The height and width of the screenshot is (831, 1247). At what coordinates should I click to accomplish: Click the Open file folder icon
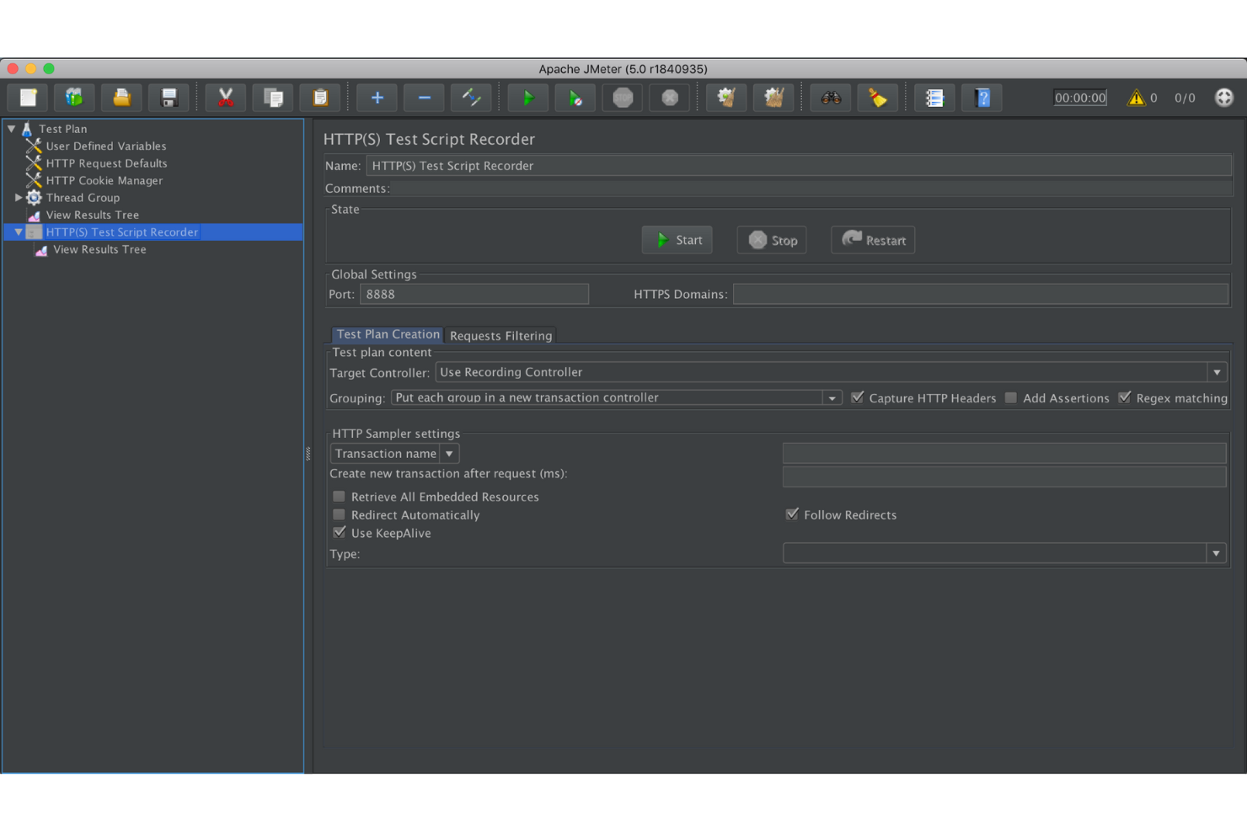(x=121, y=98)
